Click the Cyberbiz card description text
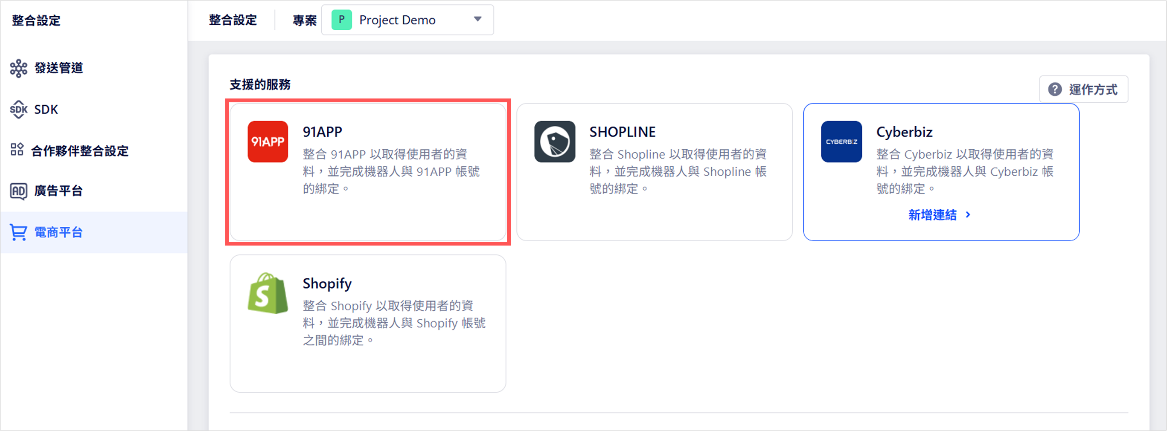Viewport: 1167px width, 431px height. pos(965,171)
